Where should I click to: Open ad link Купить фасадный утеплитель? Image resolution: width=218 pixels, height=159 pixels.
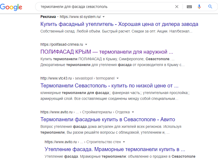[119, 24]
